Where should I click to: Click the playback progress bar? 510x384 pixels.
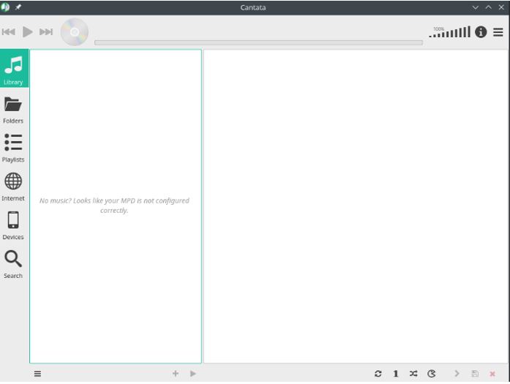[x=258, y=42]
